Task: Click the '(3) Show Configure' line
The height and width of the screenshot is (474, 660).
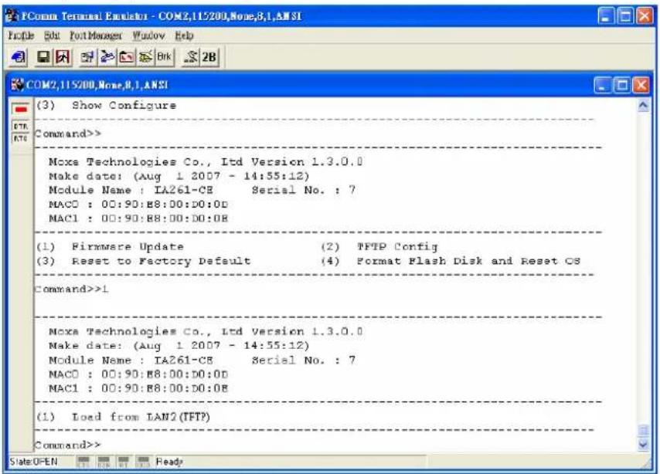Action: point(106,105)
